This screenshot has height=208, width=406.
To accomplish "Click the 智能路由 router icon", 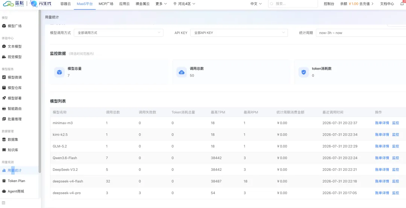I will point(4,109).
